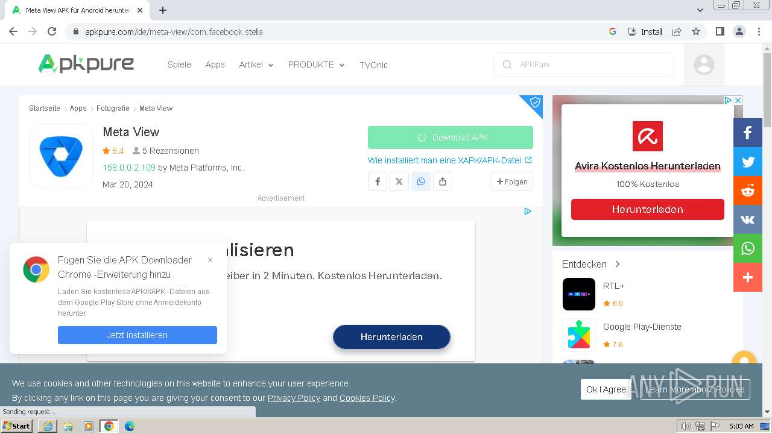
Task: Go to Startseite breadcrumb
Action: point(45,108)
